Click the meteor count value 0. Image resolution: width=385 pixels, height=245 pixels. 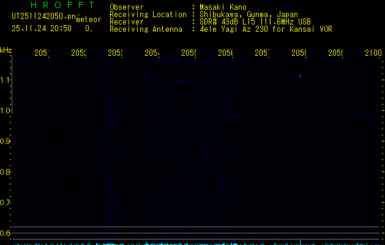[x=88, y=29]
